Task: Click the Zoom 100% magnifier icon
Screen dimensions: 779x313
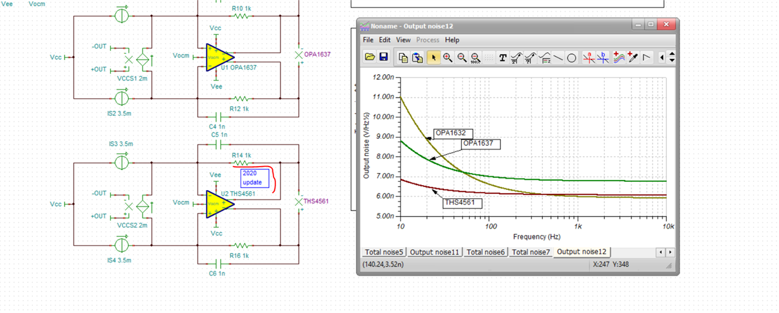Action: point(476,58)
